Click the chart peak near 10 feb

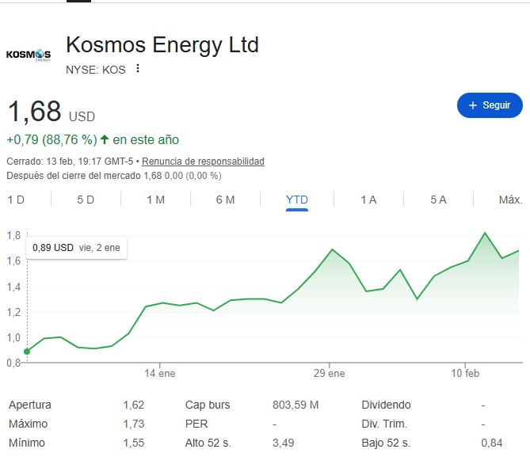pyautogui.click(x=485, y=233)
